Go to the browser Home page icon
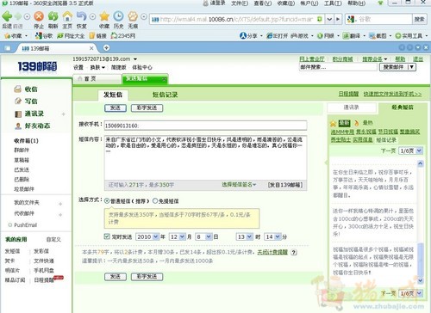This screenshot has height=313, width=431. (67, 16)
